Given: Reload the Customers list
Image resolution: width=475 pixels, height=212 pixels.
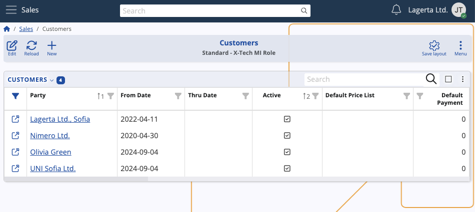Looking at the screenshot, I should coord(31,48).
